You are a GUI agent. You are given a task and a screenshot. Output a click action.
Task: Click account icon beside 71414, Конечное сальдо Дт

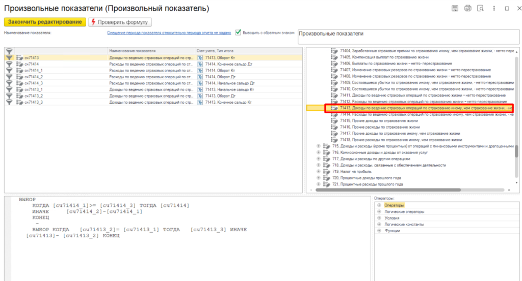pos(200,64)
